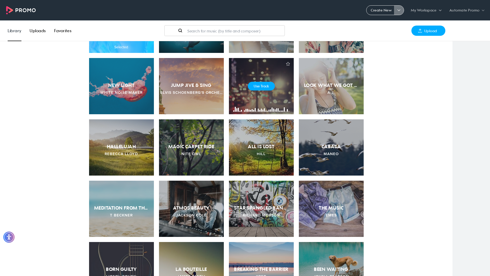The image size is (490, 276).
Task: Expand the Create New dropdown arrow
Action: [x=399, y=10]
